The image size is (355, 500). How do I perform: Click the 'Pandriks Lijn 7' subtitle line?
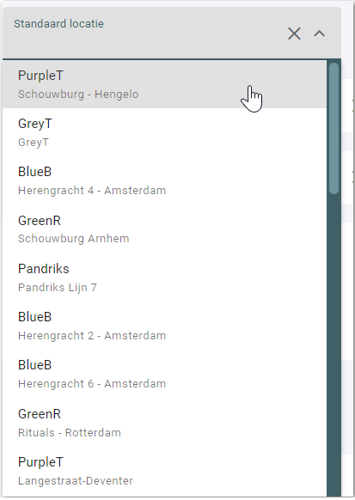tap(58, 287)
